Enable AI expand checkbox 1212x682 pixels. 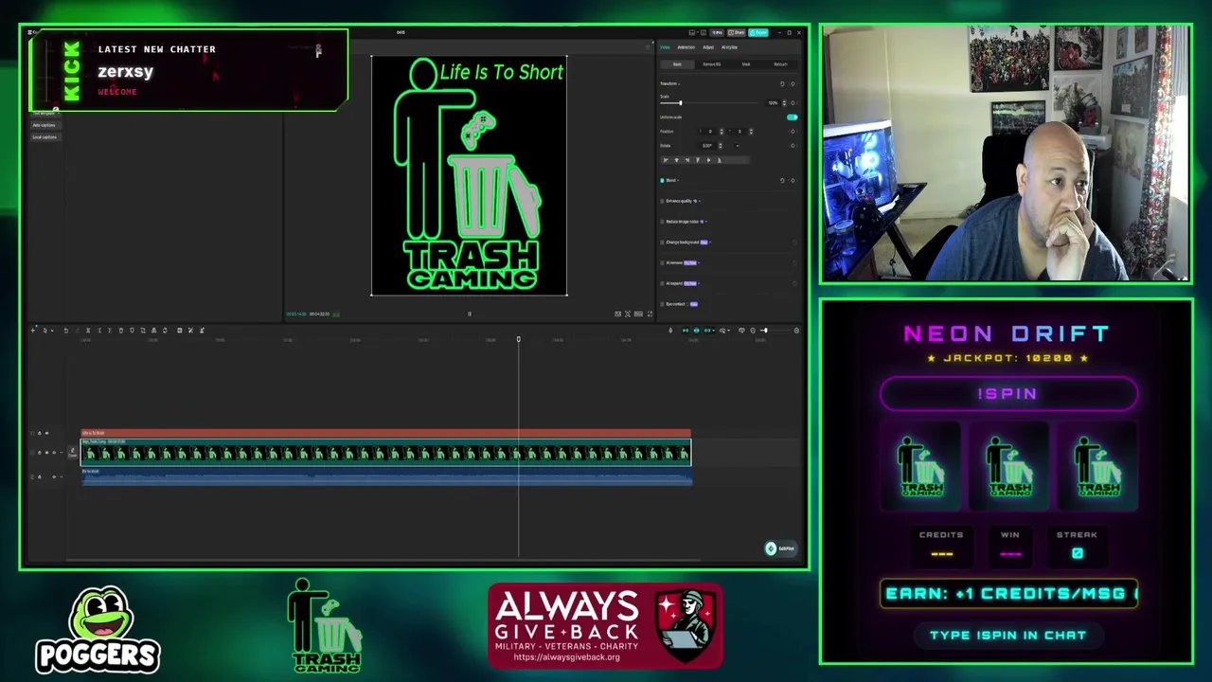click(x=662, y=283)
